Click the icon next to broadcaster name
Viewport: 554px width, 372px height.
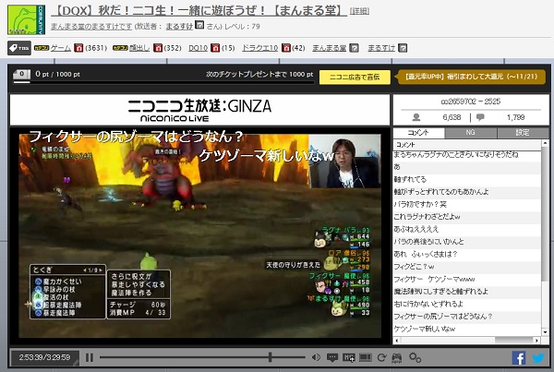coord(199,25)
